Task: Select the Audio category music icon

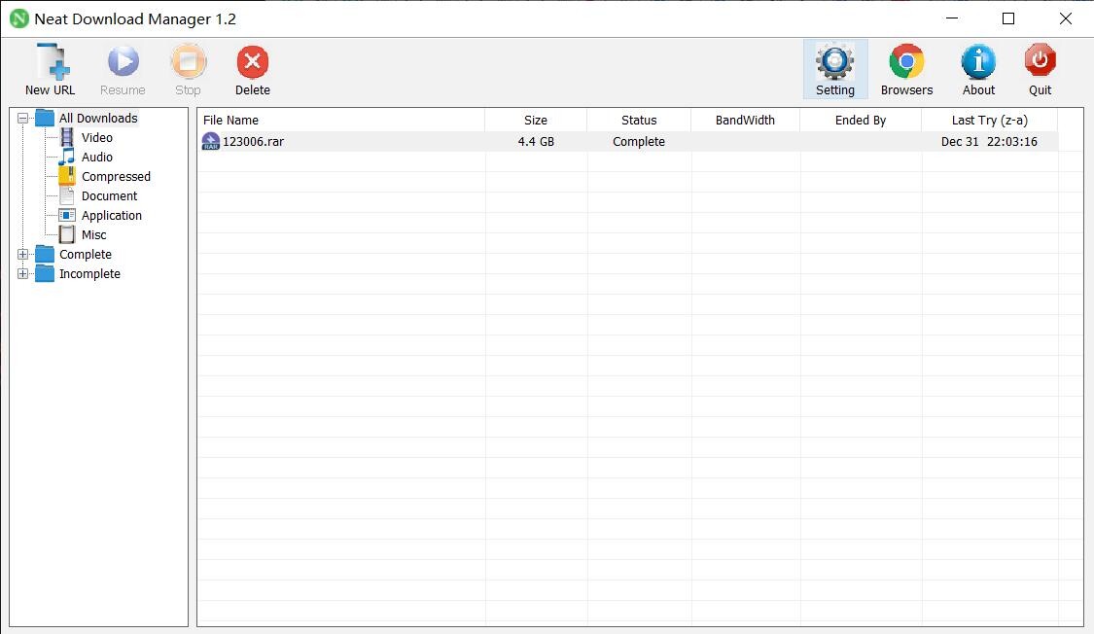Action: click(x=67, y=158)
